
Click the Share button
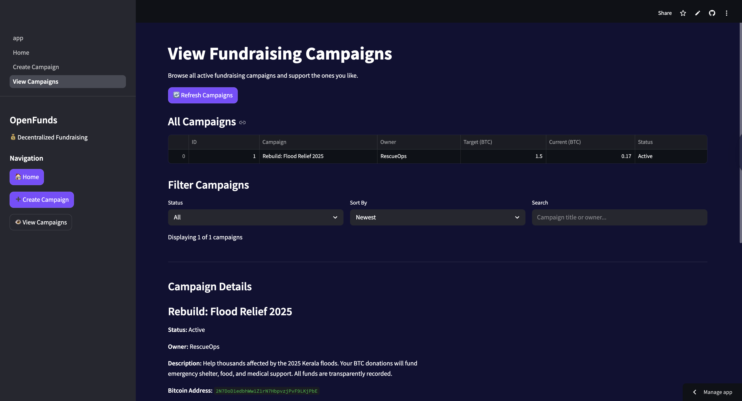[665, 13]
